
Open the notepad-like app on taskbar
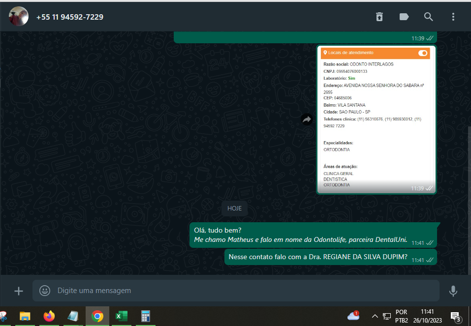(x=73, y=316)
